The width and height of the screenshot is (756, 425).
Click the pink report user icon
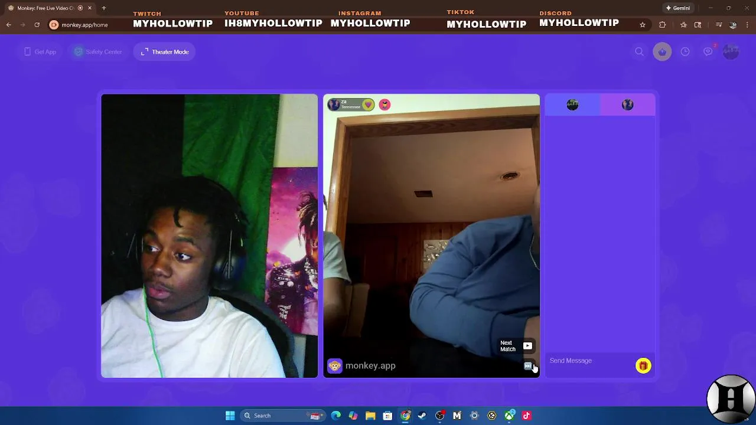[x=385, y=104]
